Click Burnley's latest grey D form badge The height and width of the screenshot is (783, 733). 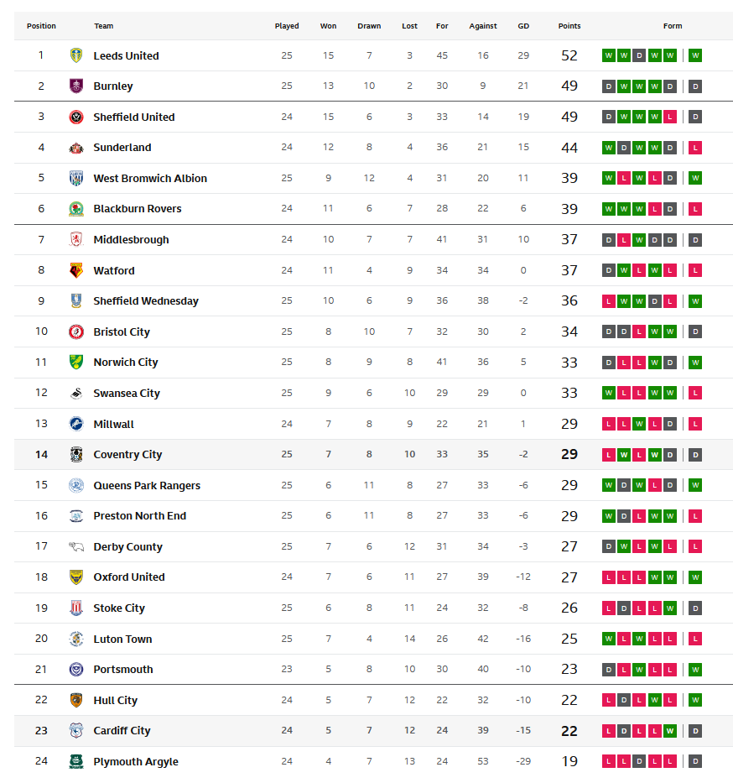(695, 86)
